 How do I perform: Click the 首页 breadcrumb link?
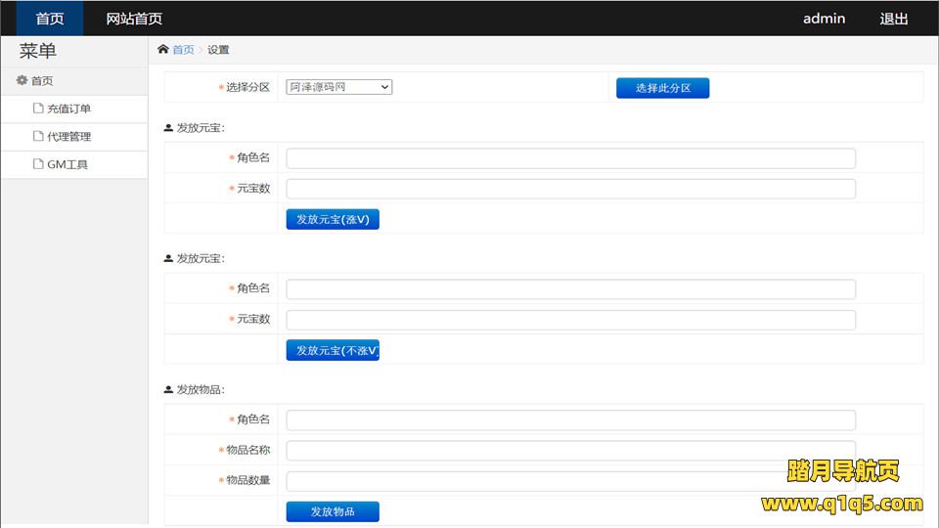183,50
